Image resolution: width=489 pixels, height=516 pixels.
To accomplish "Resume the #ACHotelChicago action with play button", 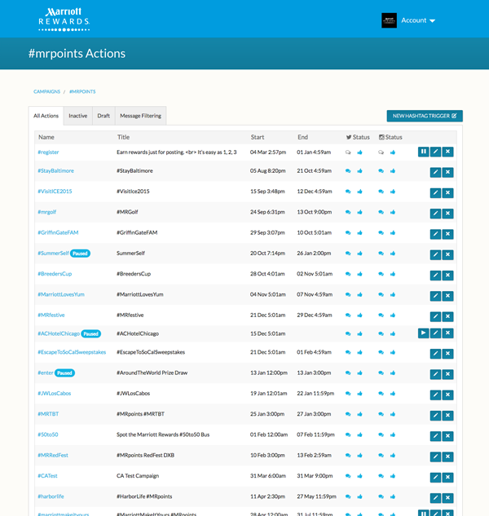I will pyautogui.click(x=423, y=333).
